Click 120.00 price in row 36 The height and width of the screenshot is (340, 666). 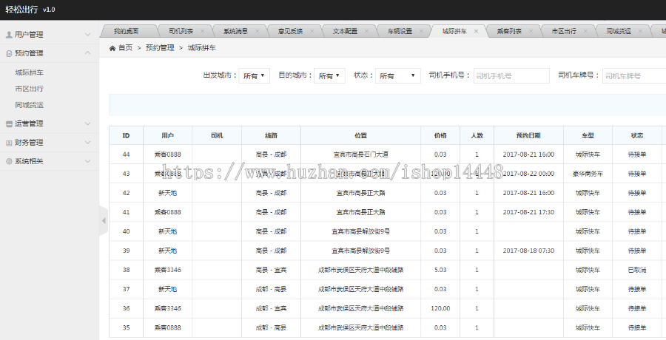coord(440,309)
